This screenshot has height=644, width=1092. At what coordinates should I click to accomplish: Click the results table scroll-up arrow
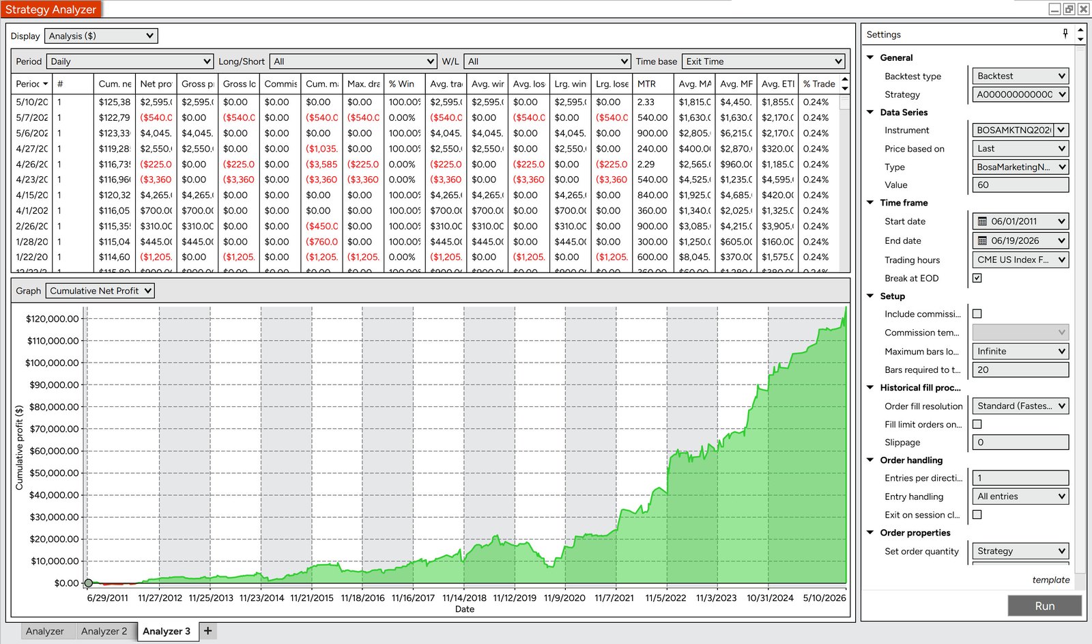tap(845, 79)
